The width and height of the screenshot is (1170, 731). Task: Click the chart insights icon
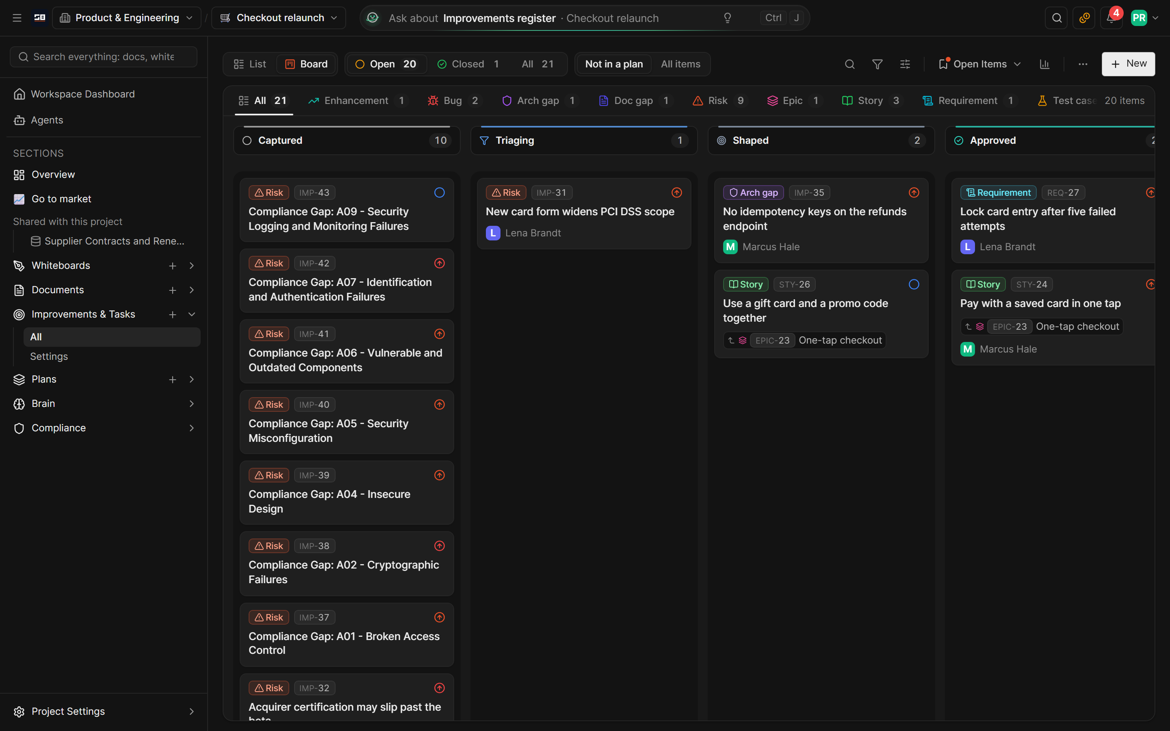[x=1044, y=64]
